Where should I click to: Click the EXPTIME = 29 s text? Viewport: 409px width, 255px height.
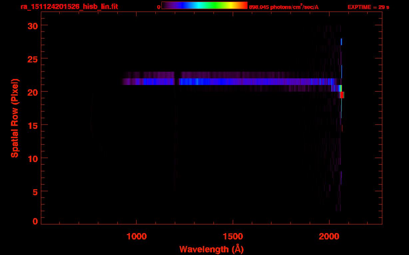[x=368, y=7]
